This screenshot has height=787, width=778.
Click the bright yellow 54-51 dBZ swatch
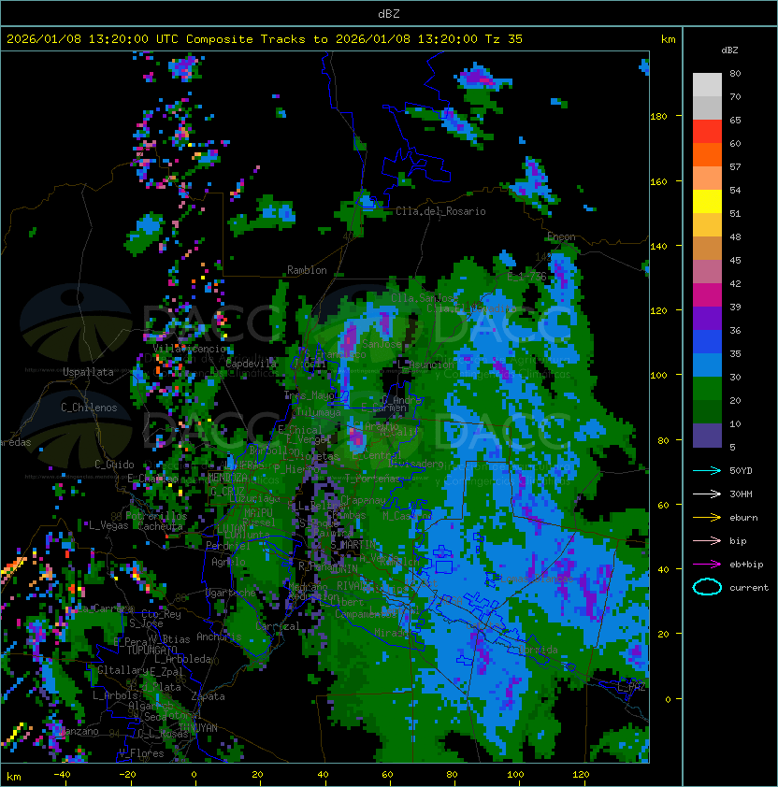pyautogui.click(x=707, y=201)
